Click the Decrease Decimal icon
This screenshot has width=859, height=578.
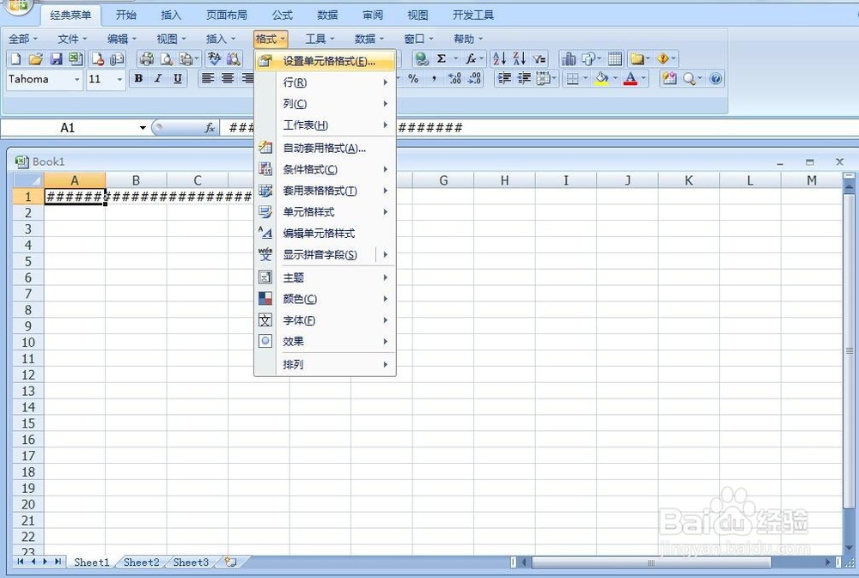pos(474,79)
